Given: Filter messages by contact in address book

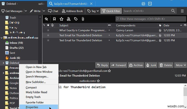Looking at the screenshot, I should tap(69, 19).
